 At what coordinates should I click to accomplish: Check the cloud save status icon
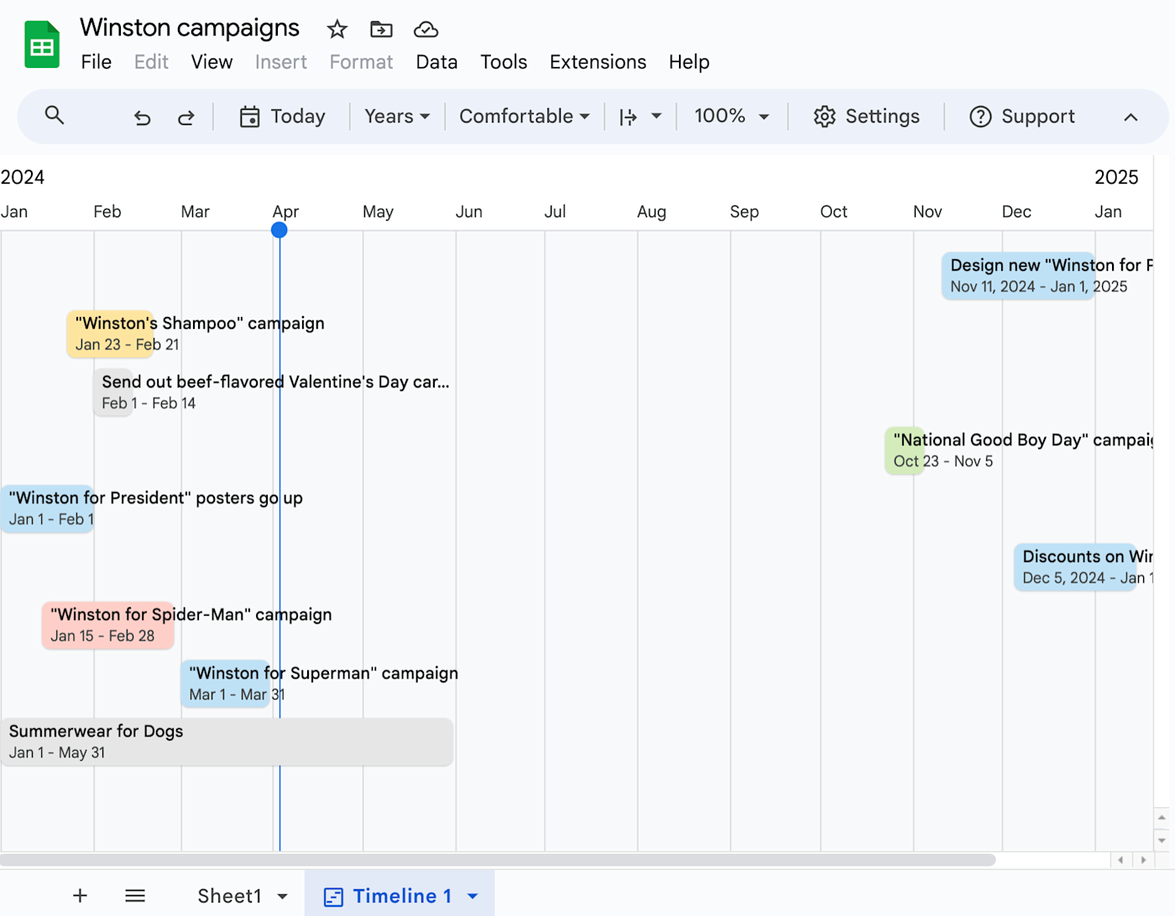click(426, 29)
